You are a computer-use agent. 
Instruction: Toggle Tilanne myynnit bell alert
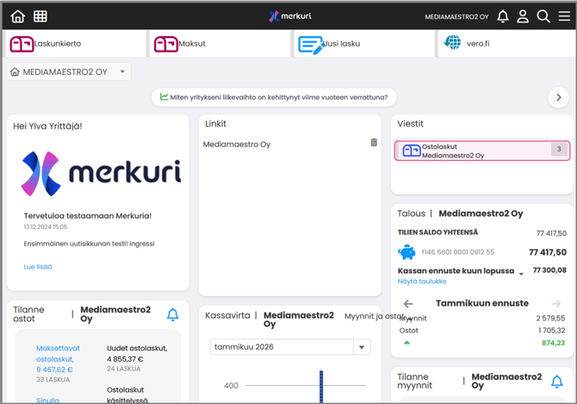(x=556, y=382)
